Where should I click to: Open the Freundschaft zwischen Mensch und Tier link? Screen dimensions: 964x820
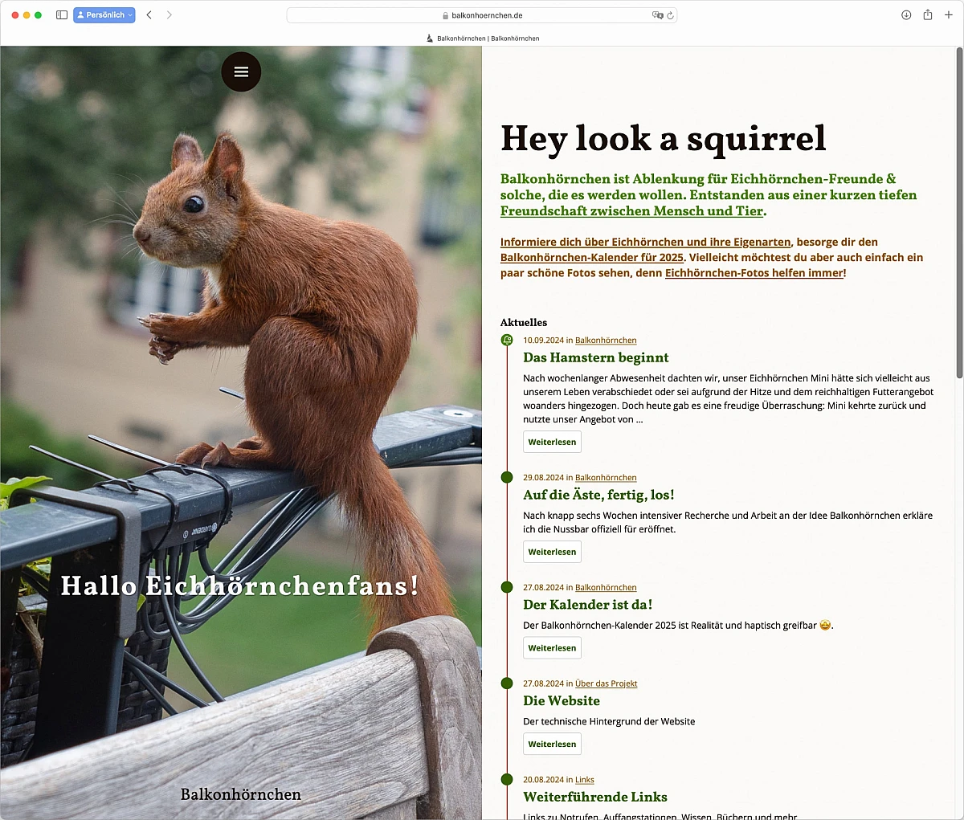(631, 211)
